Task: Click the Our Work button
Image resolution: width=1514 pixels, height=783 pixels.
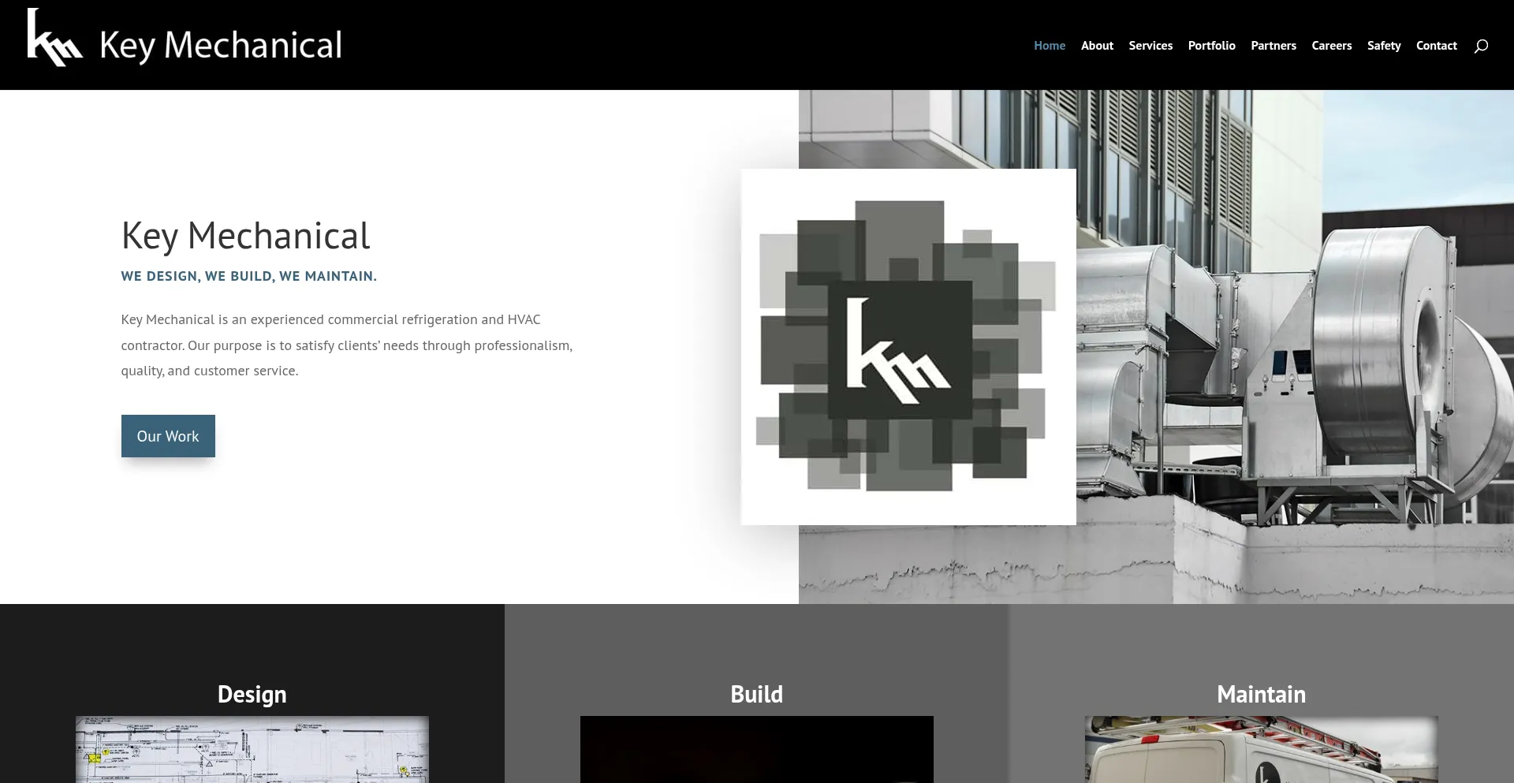Action: coord(167,435)
